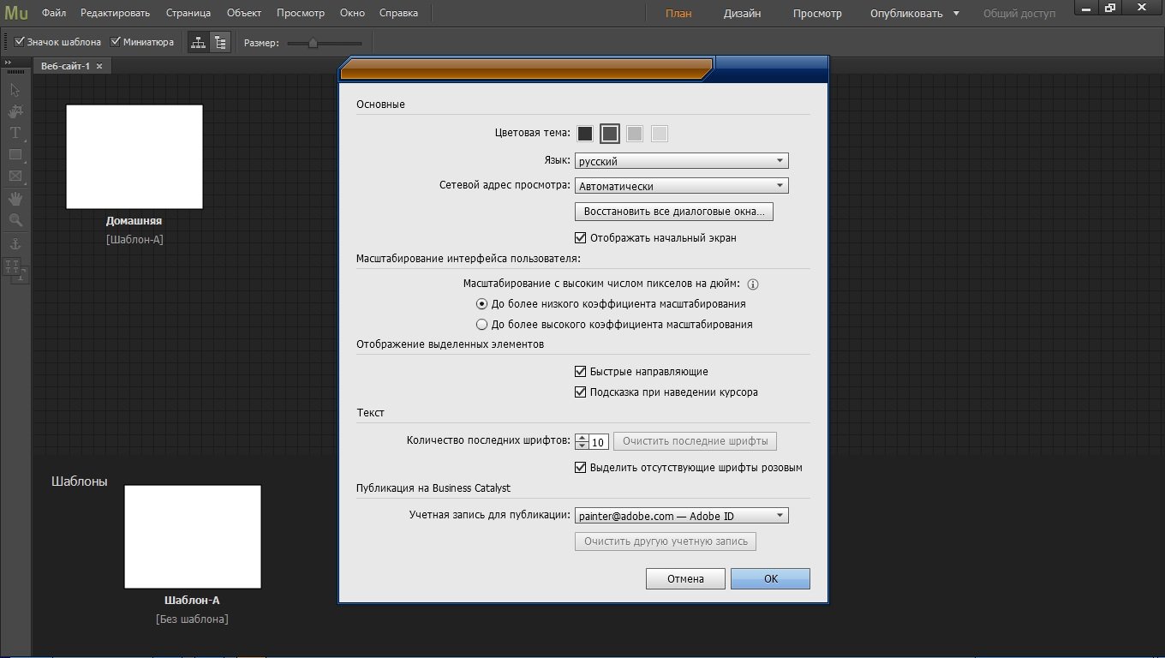Expand the "Сетевой адрес просмотра" dropdown
The height and width of the screenshot is (658, 1165).
(x=681, y=186)
